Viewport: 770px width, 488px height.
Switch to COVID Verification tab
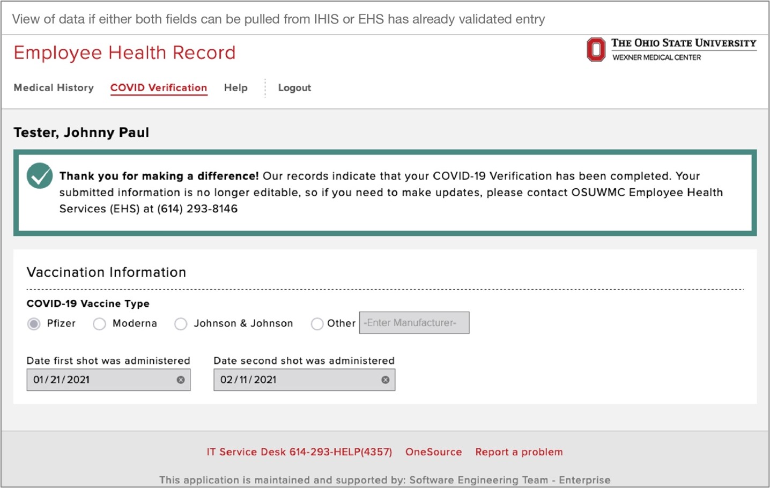[159, 87]
